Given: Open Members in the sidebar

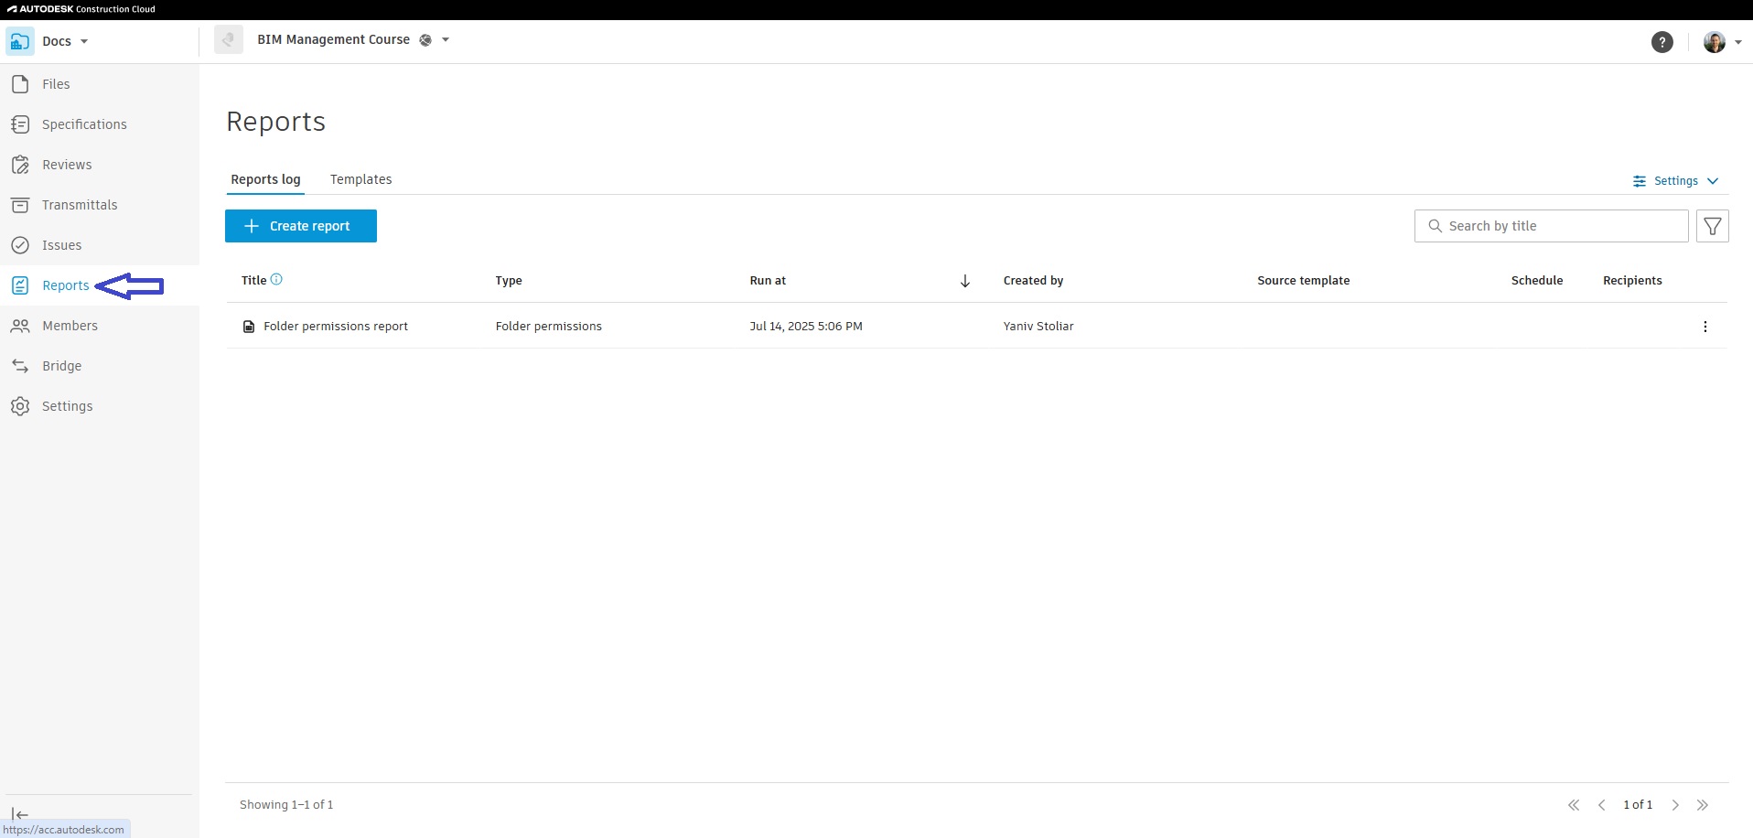Looking at the screenshot, I should (x=99, y=326).
